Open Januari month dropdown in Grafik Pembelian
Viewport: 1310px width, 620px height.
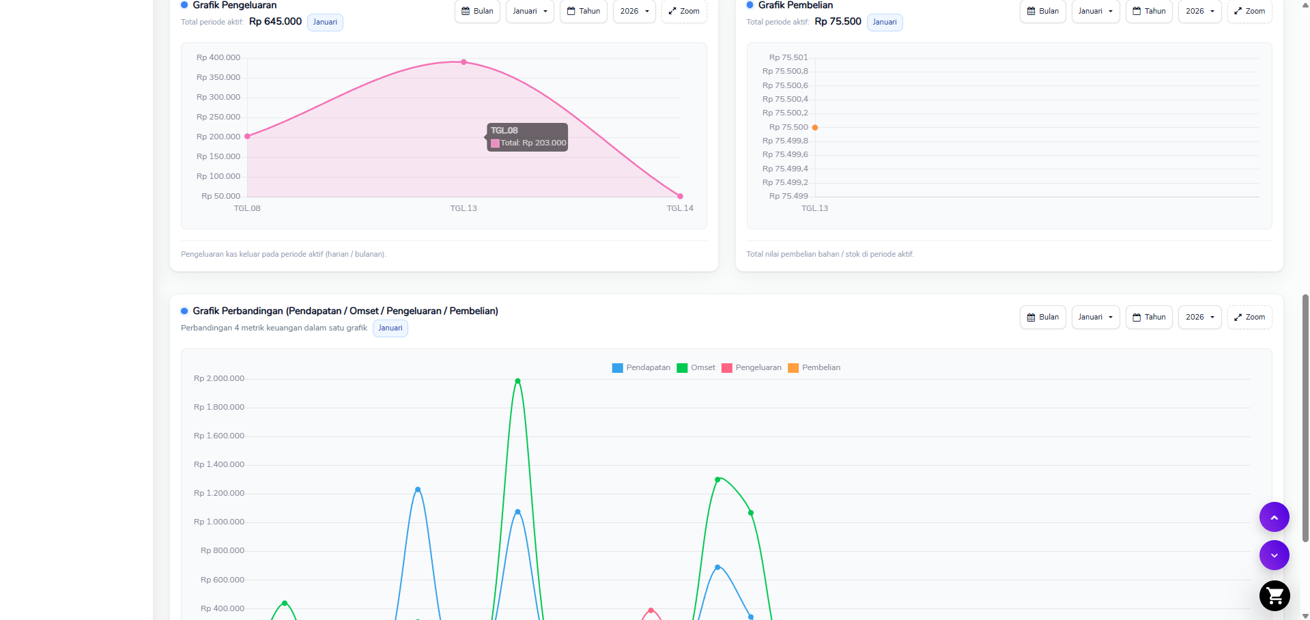point(1096,11)
